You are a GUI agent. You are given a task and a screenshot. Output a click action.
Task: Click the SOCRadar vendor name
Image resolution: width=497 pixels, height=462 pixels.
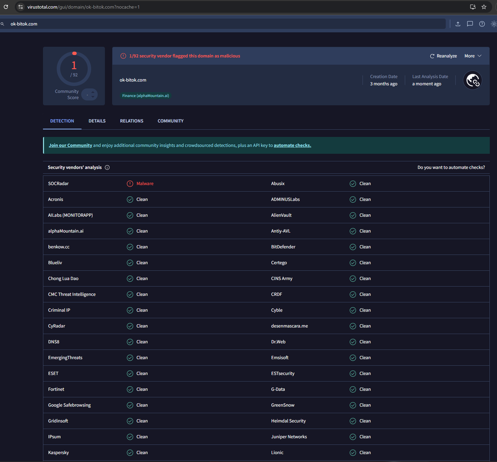pyautogui.click(x=58, y=184)
